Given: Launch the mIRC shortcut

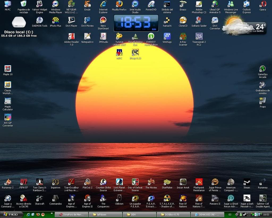Looking at the screenshot, I should 119,53.
